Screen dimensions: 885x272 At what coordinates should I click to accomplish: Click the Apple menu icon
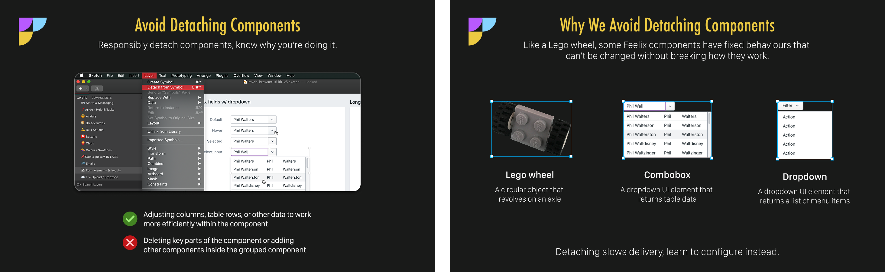[x=82, y=76]
